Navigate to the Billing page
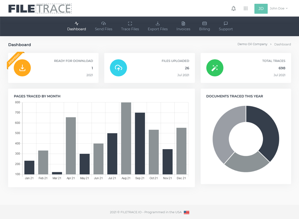The image size is (299, 219). point(205,26)
